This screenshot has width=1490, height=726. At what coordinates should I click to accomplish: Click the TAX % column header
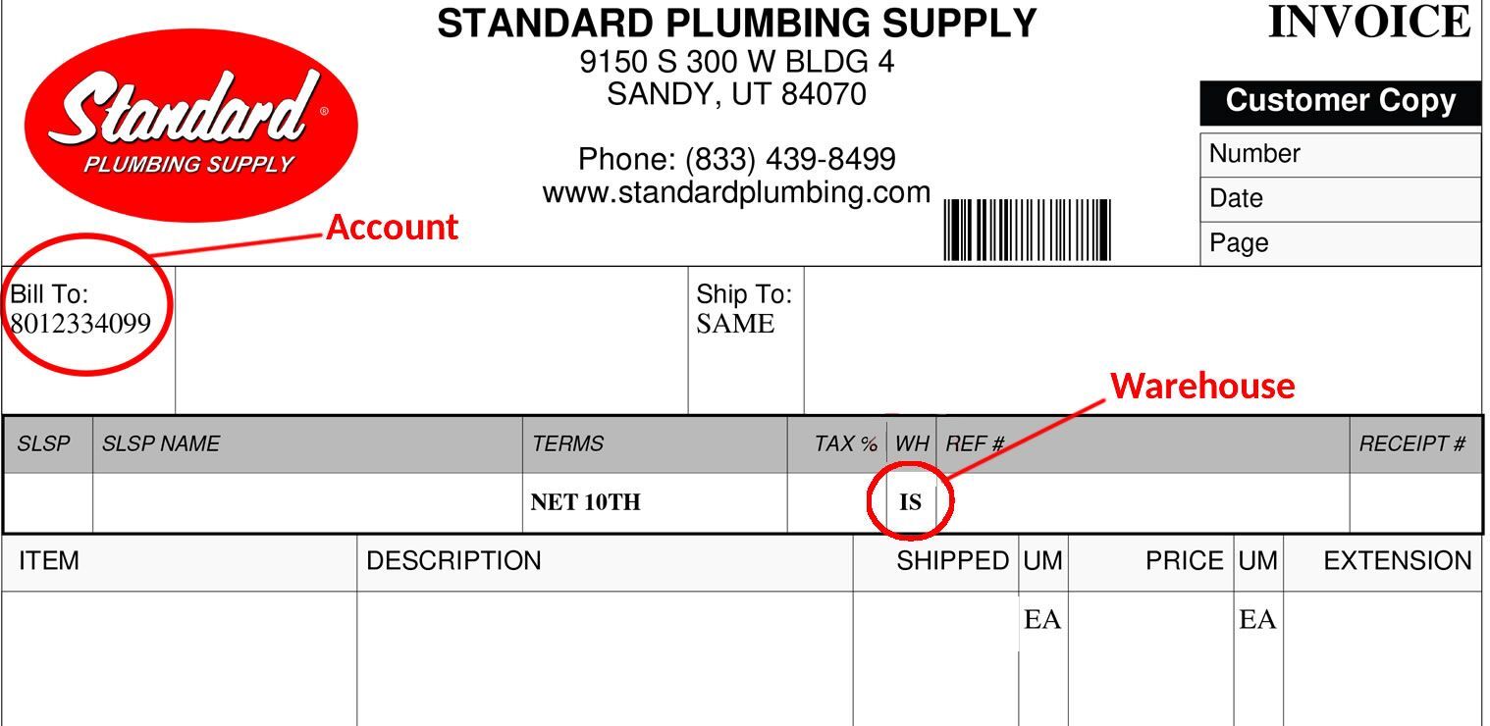click(x=846, y=444)
